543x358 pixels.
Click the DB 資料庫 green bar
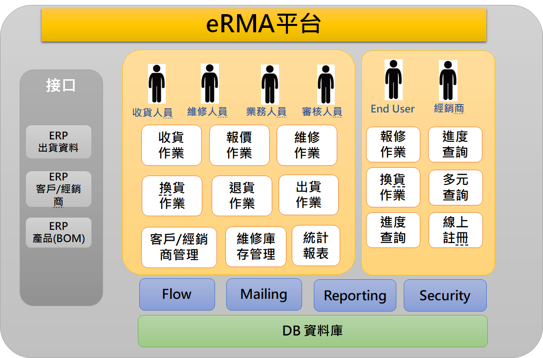click(313, 331)
